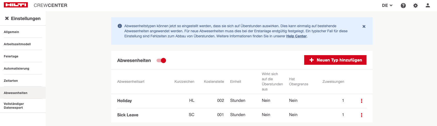The height and width of the screenshot is (126, 437).
Task: Open the user profile icon
Action: tap(428, 5)
